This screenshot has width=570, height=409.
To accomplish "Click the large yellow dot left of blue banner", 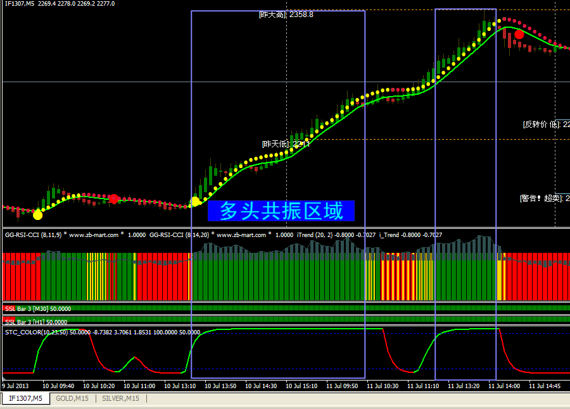I will [196, 202].
